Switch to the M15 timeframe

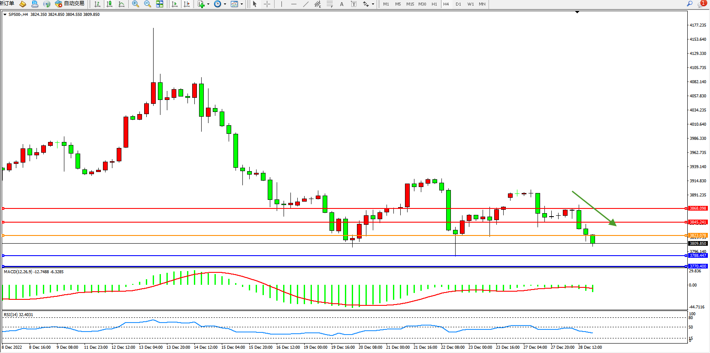point(410,4)
